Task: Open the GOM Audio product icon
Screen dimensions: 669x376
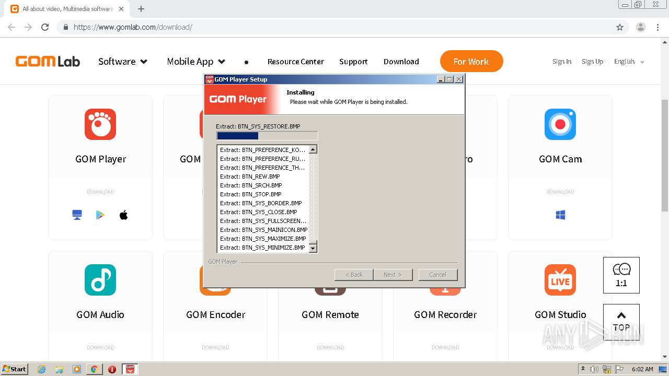Action: pyautogui.click(x=100, y=280)
